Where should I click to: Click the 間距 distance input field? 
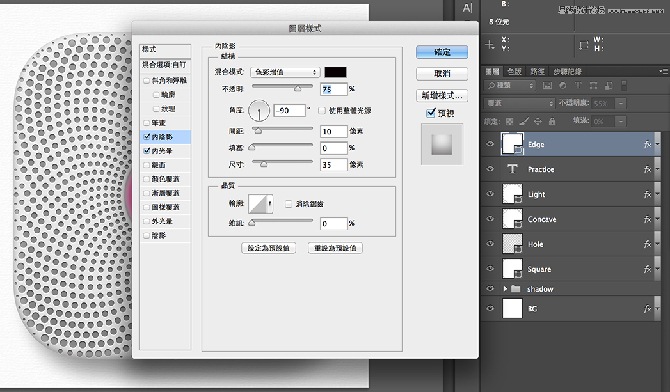(333, 132)
